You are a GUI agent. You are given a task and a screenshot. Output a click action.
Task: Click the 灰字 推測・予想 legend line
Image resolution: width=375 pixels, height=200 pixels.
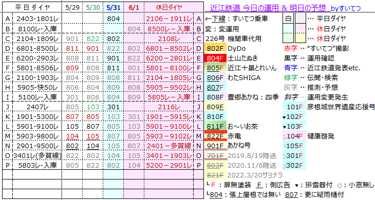311,87
